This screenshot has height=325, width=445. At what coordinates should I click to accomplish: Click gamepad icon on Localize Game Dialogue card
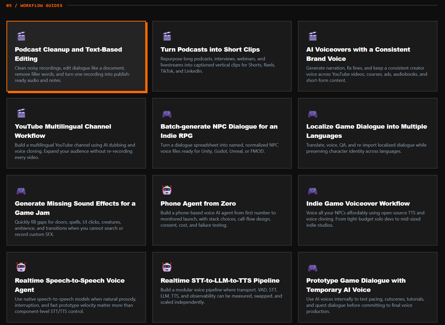coord(313,114)
